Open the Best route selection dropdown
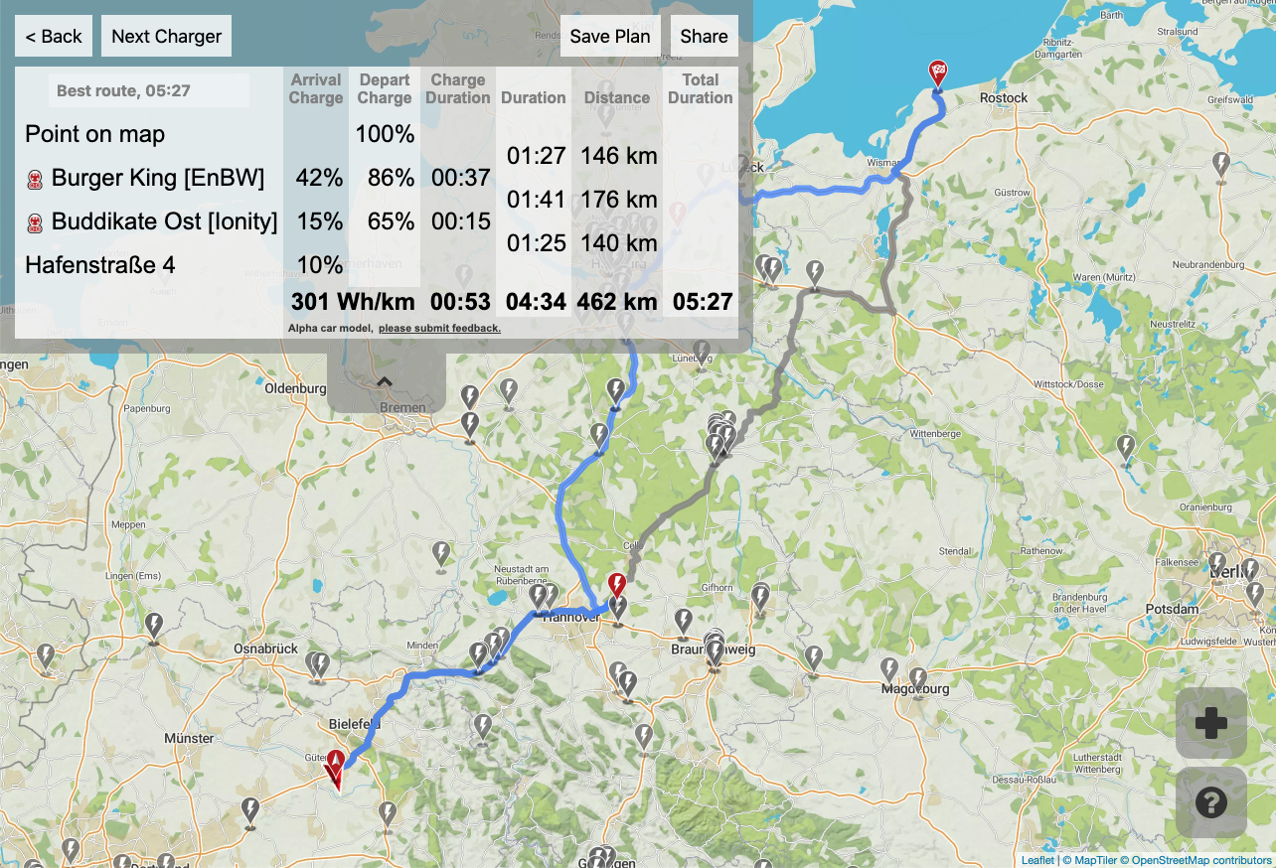1276x868 pixels. (x=148, y=90)
